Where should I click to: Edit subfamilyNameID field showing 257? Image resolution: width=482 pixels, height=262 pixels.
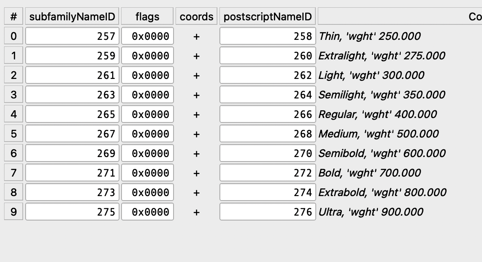coord(72,37)
